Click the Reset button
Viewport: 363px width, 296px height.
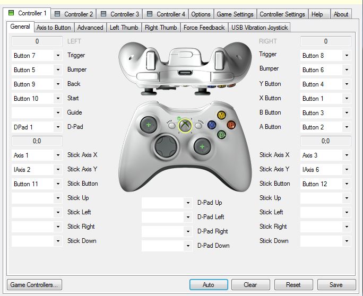(293, 285)
